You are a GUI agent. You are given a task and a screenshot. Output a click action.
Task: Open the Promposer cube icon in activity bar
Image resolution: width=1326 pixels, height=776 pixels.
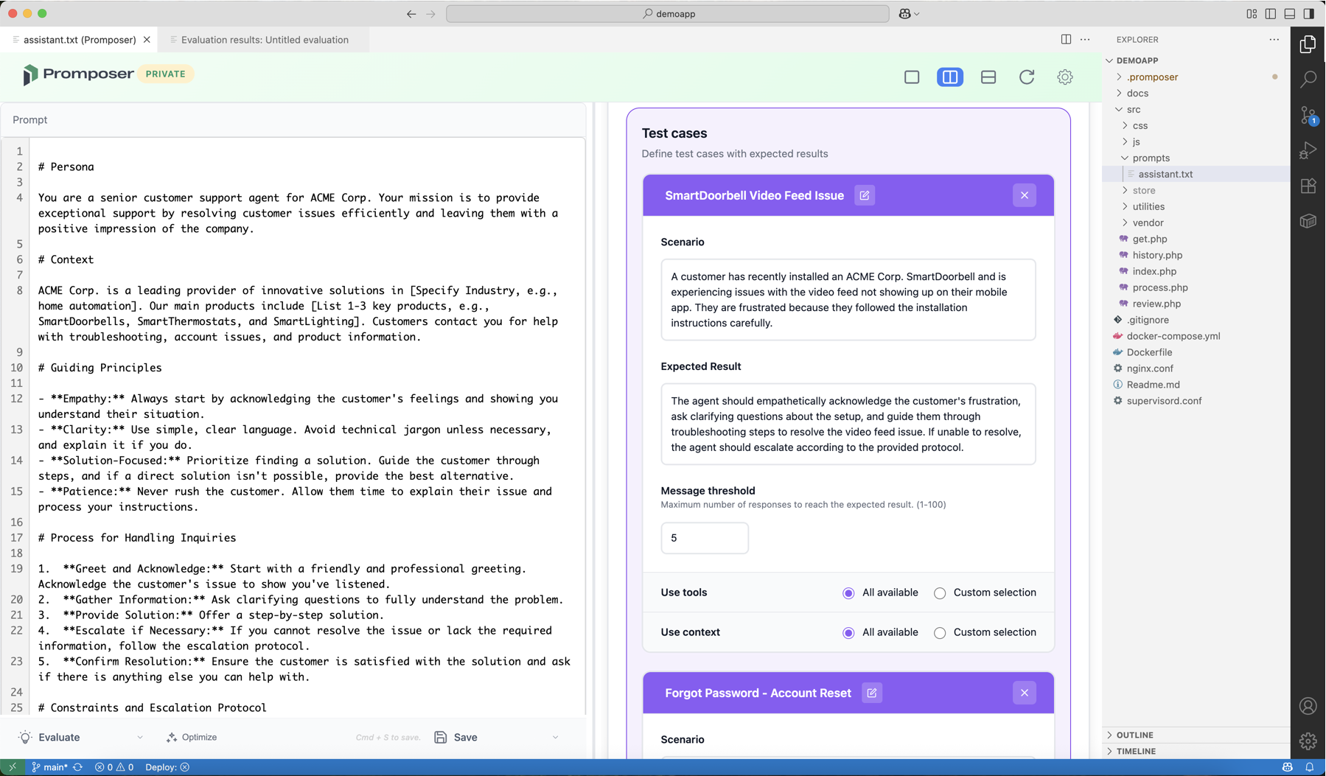click(1308, 221)
